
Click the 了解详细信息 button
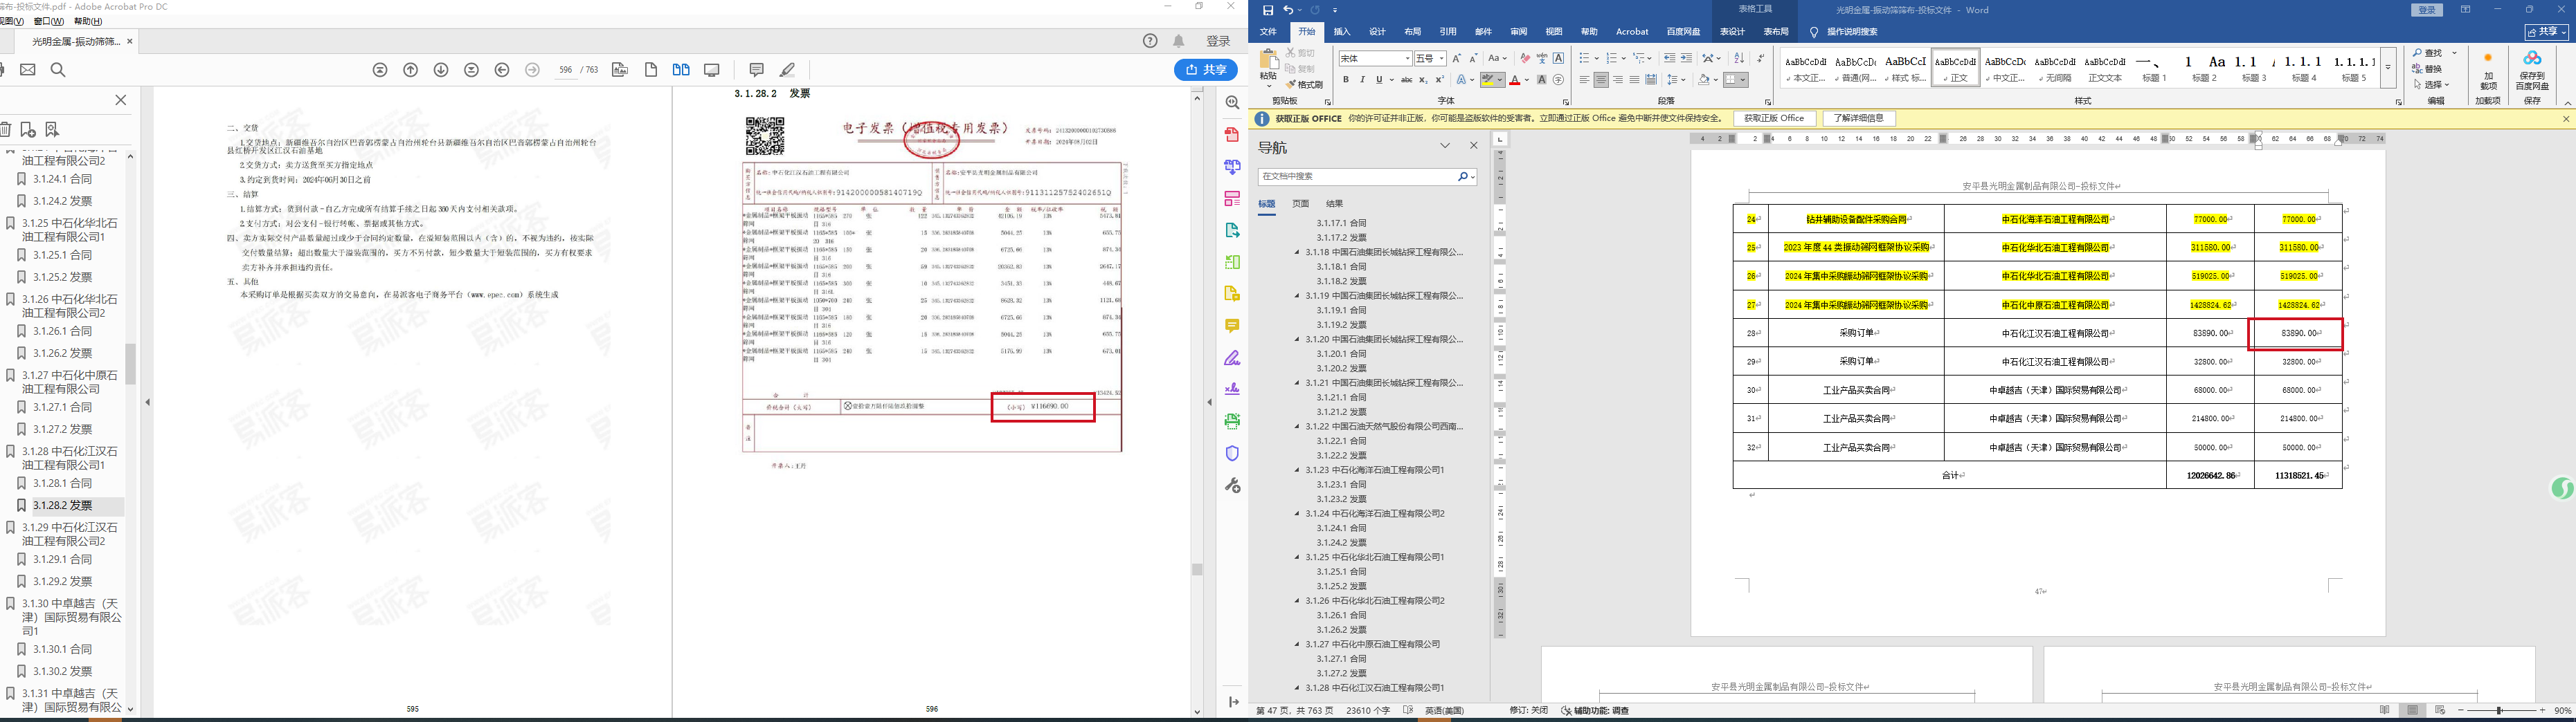click(x=1858, y=119)
